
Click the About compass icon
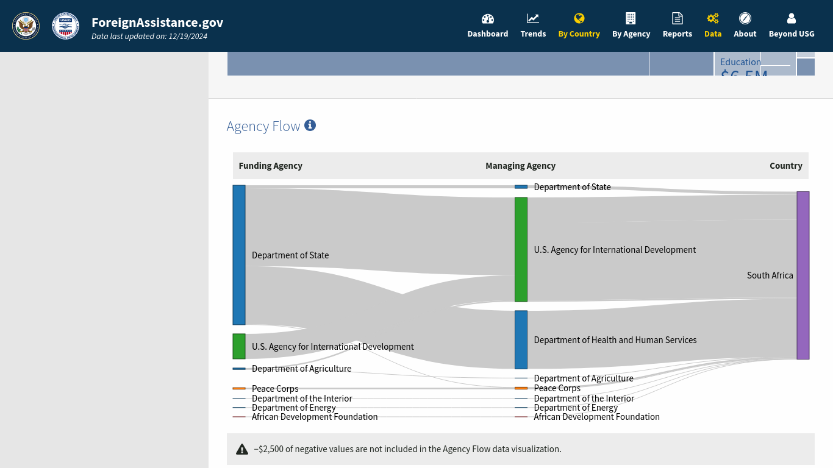click(x=745, y=18)
